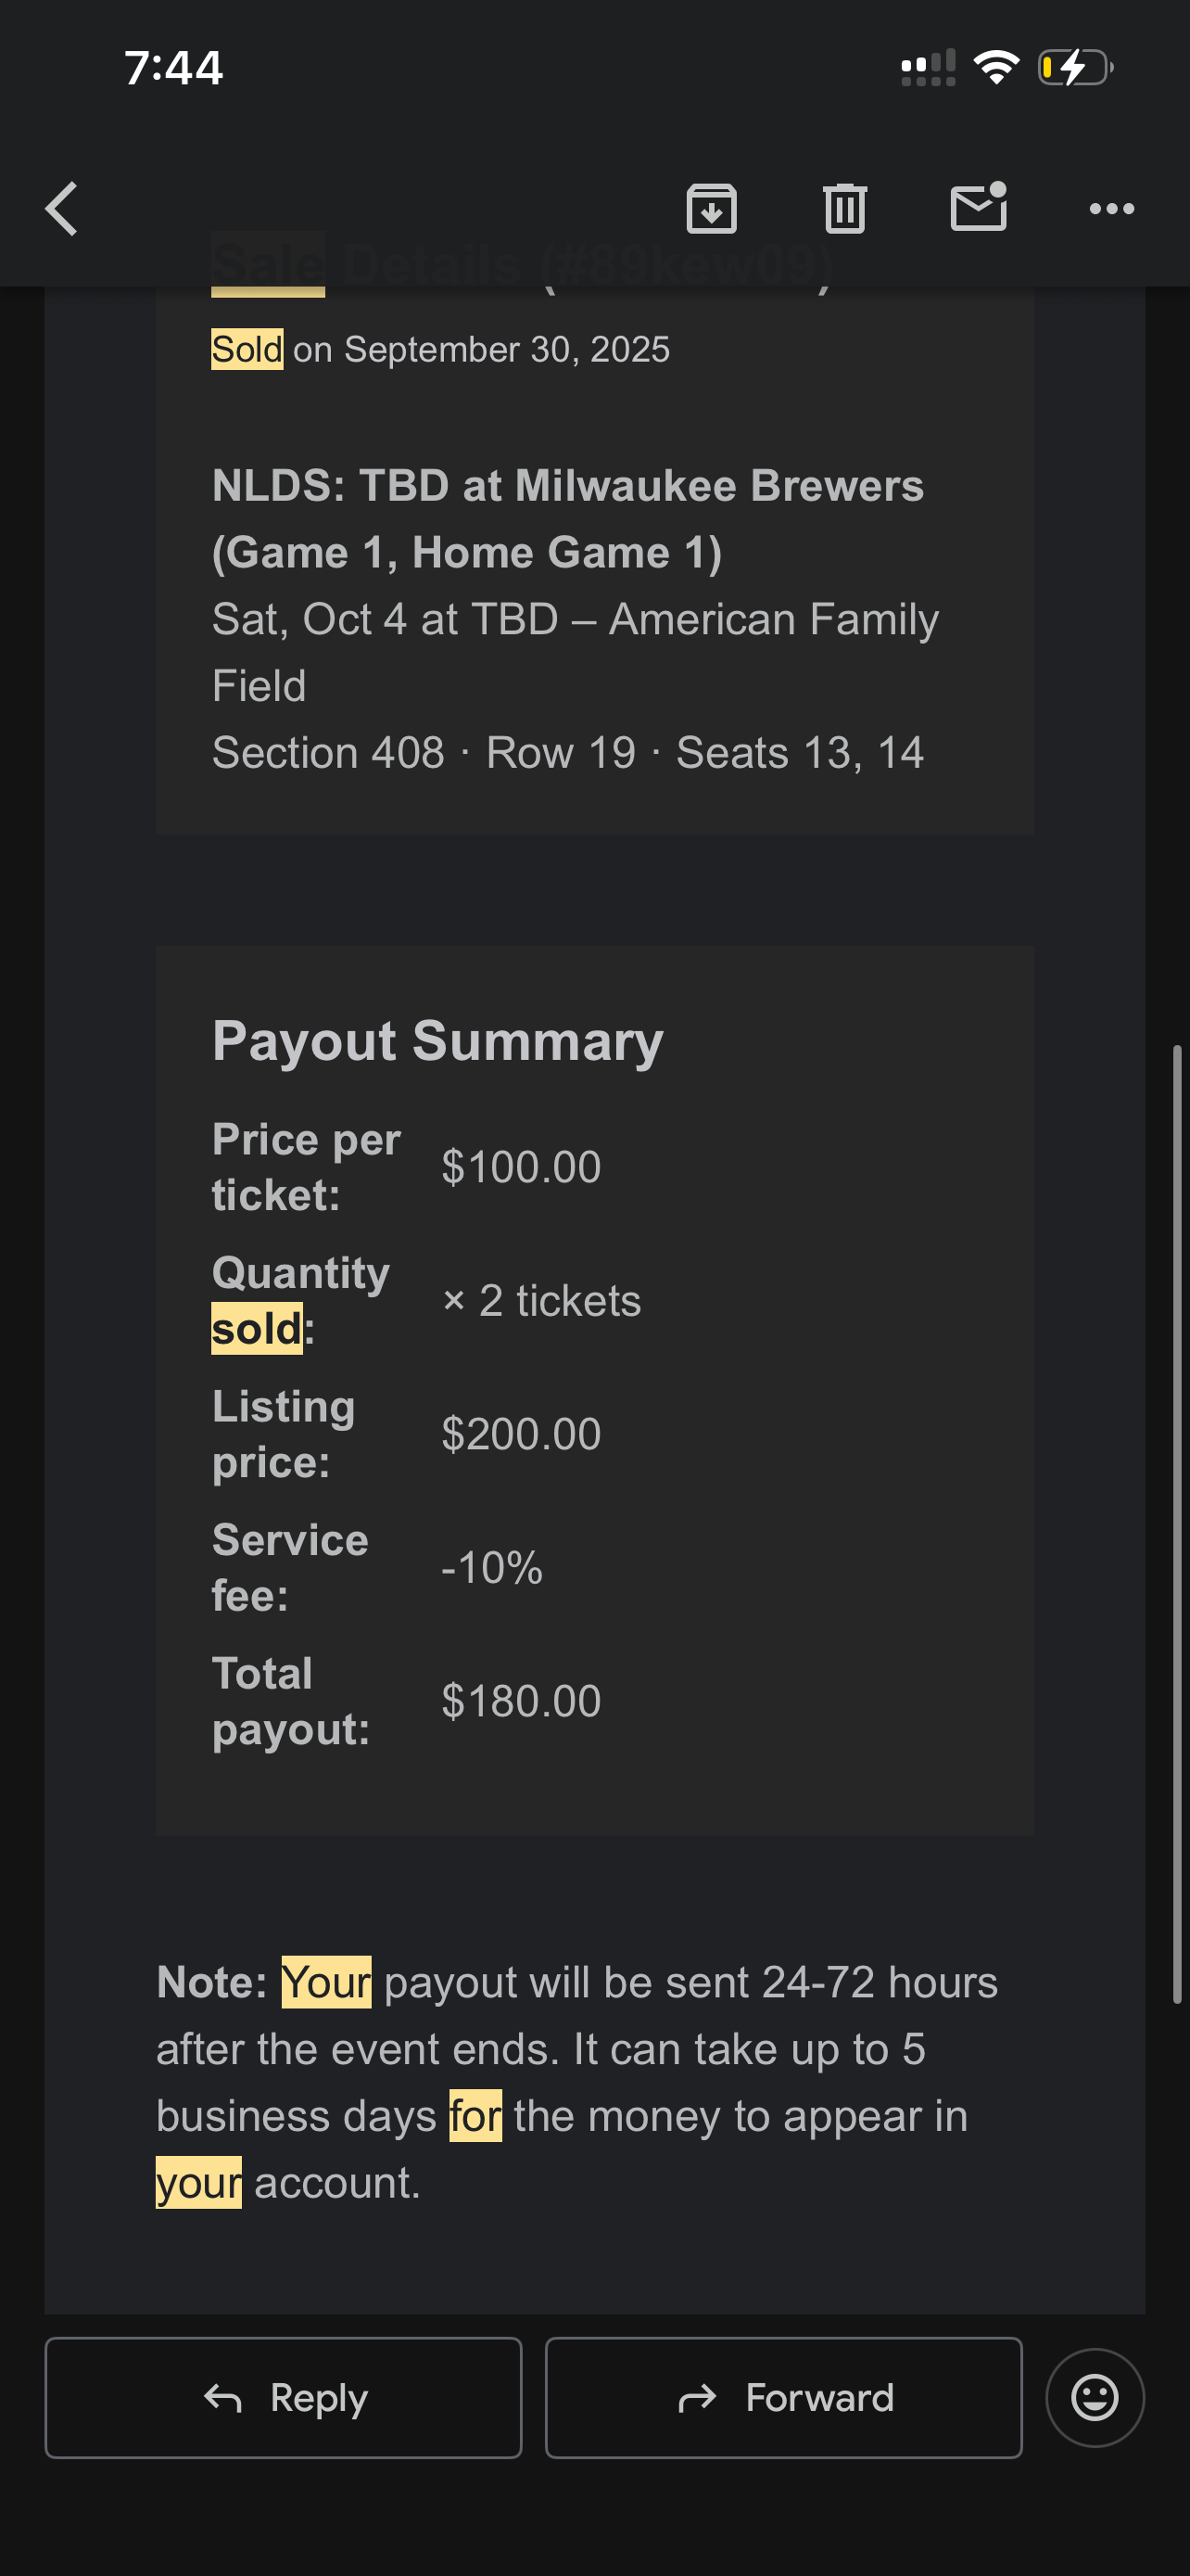This screenshot has height=2576, width=1190.
Task: Delete email with trash icon
Action: (x=844, y=209)
